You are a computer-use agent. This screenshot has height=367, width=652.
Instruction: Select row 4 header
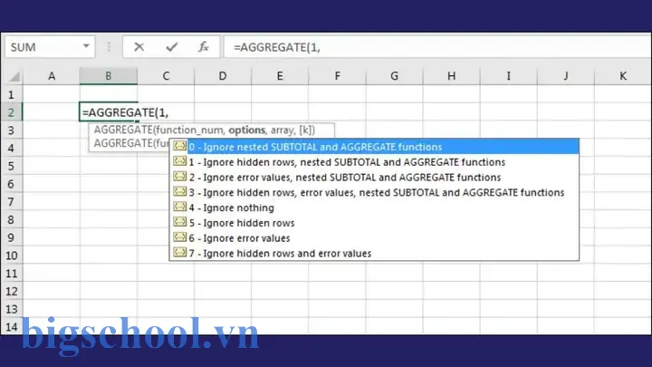12,148
